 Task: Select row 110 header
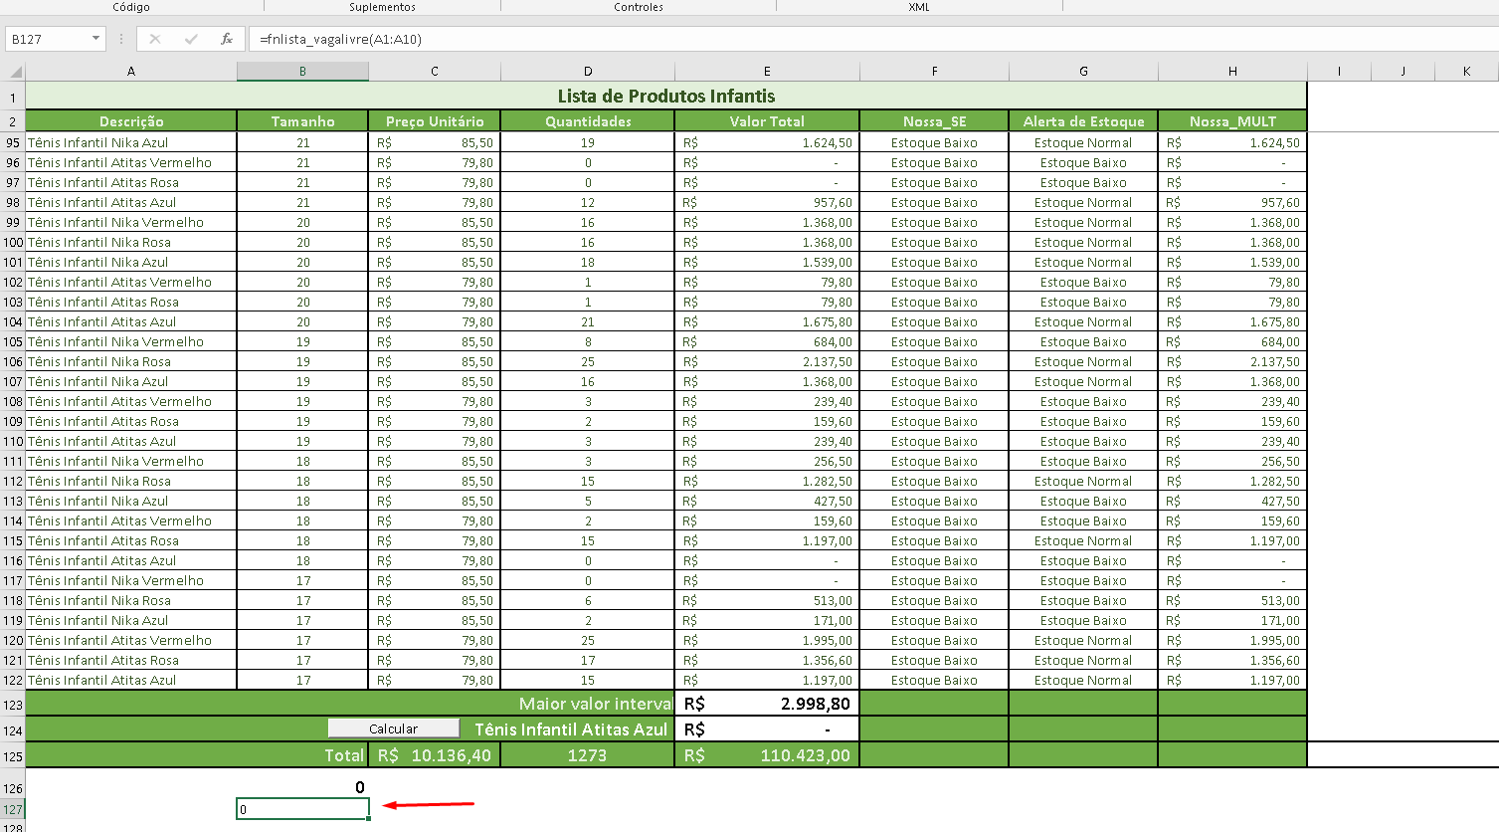[x=13, y=441]
